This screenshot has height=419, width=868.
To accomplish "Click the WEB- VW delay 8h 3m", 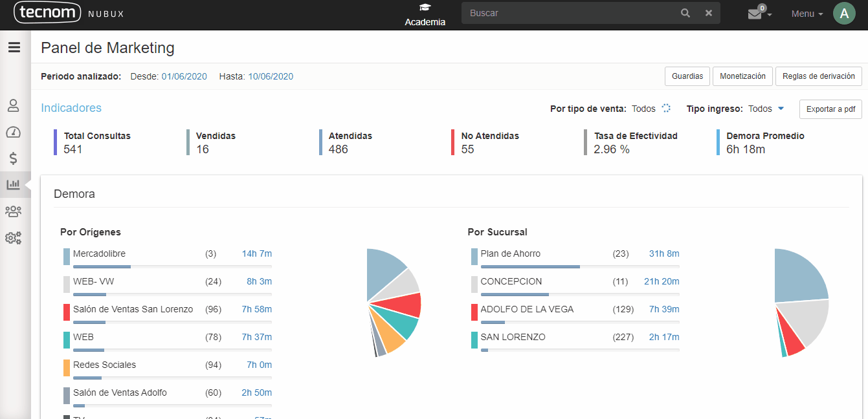I will [260, 281].
